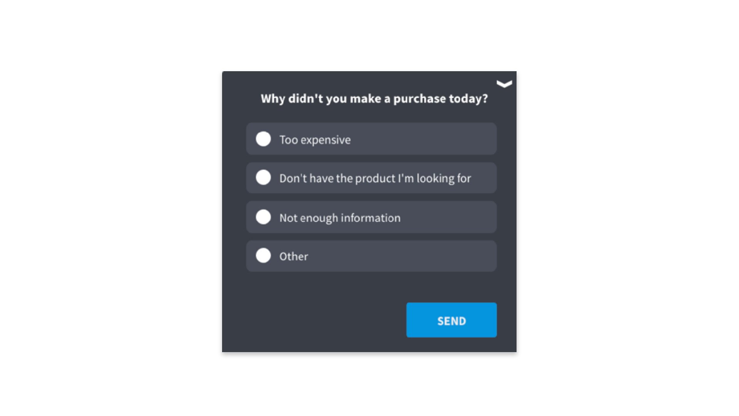The height and width of the screenshot is (416, 739).
Task: Click "Don't have the product I'm looking for" text
Action: point(375,179)
